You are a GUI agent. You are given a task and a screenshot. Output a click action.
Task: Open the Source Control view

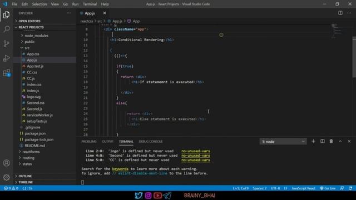click(6, 43)
